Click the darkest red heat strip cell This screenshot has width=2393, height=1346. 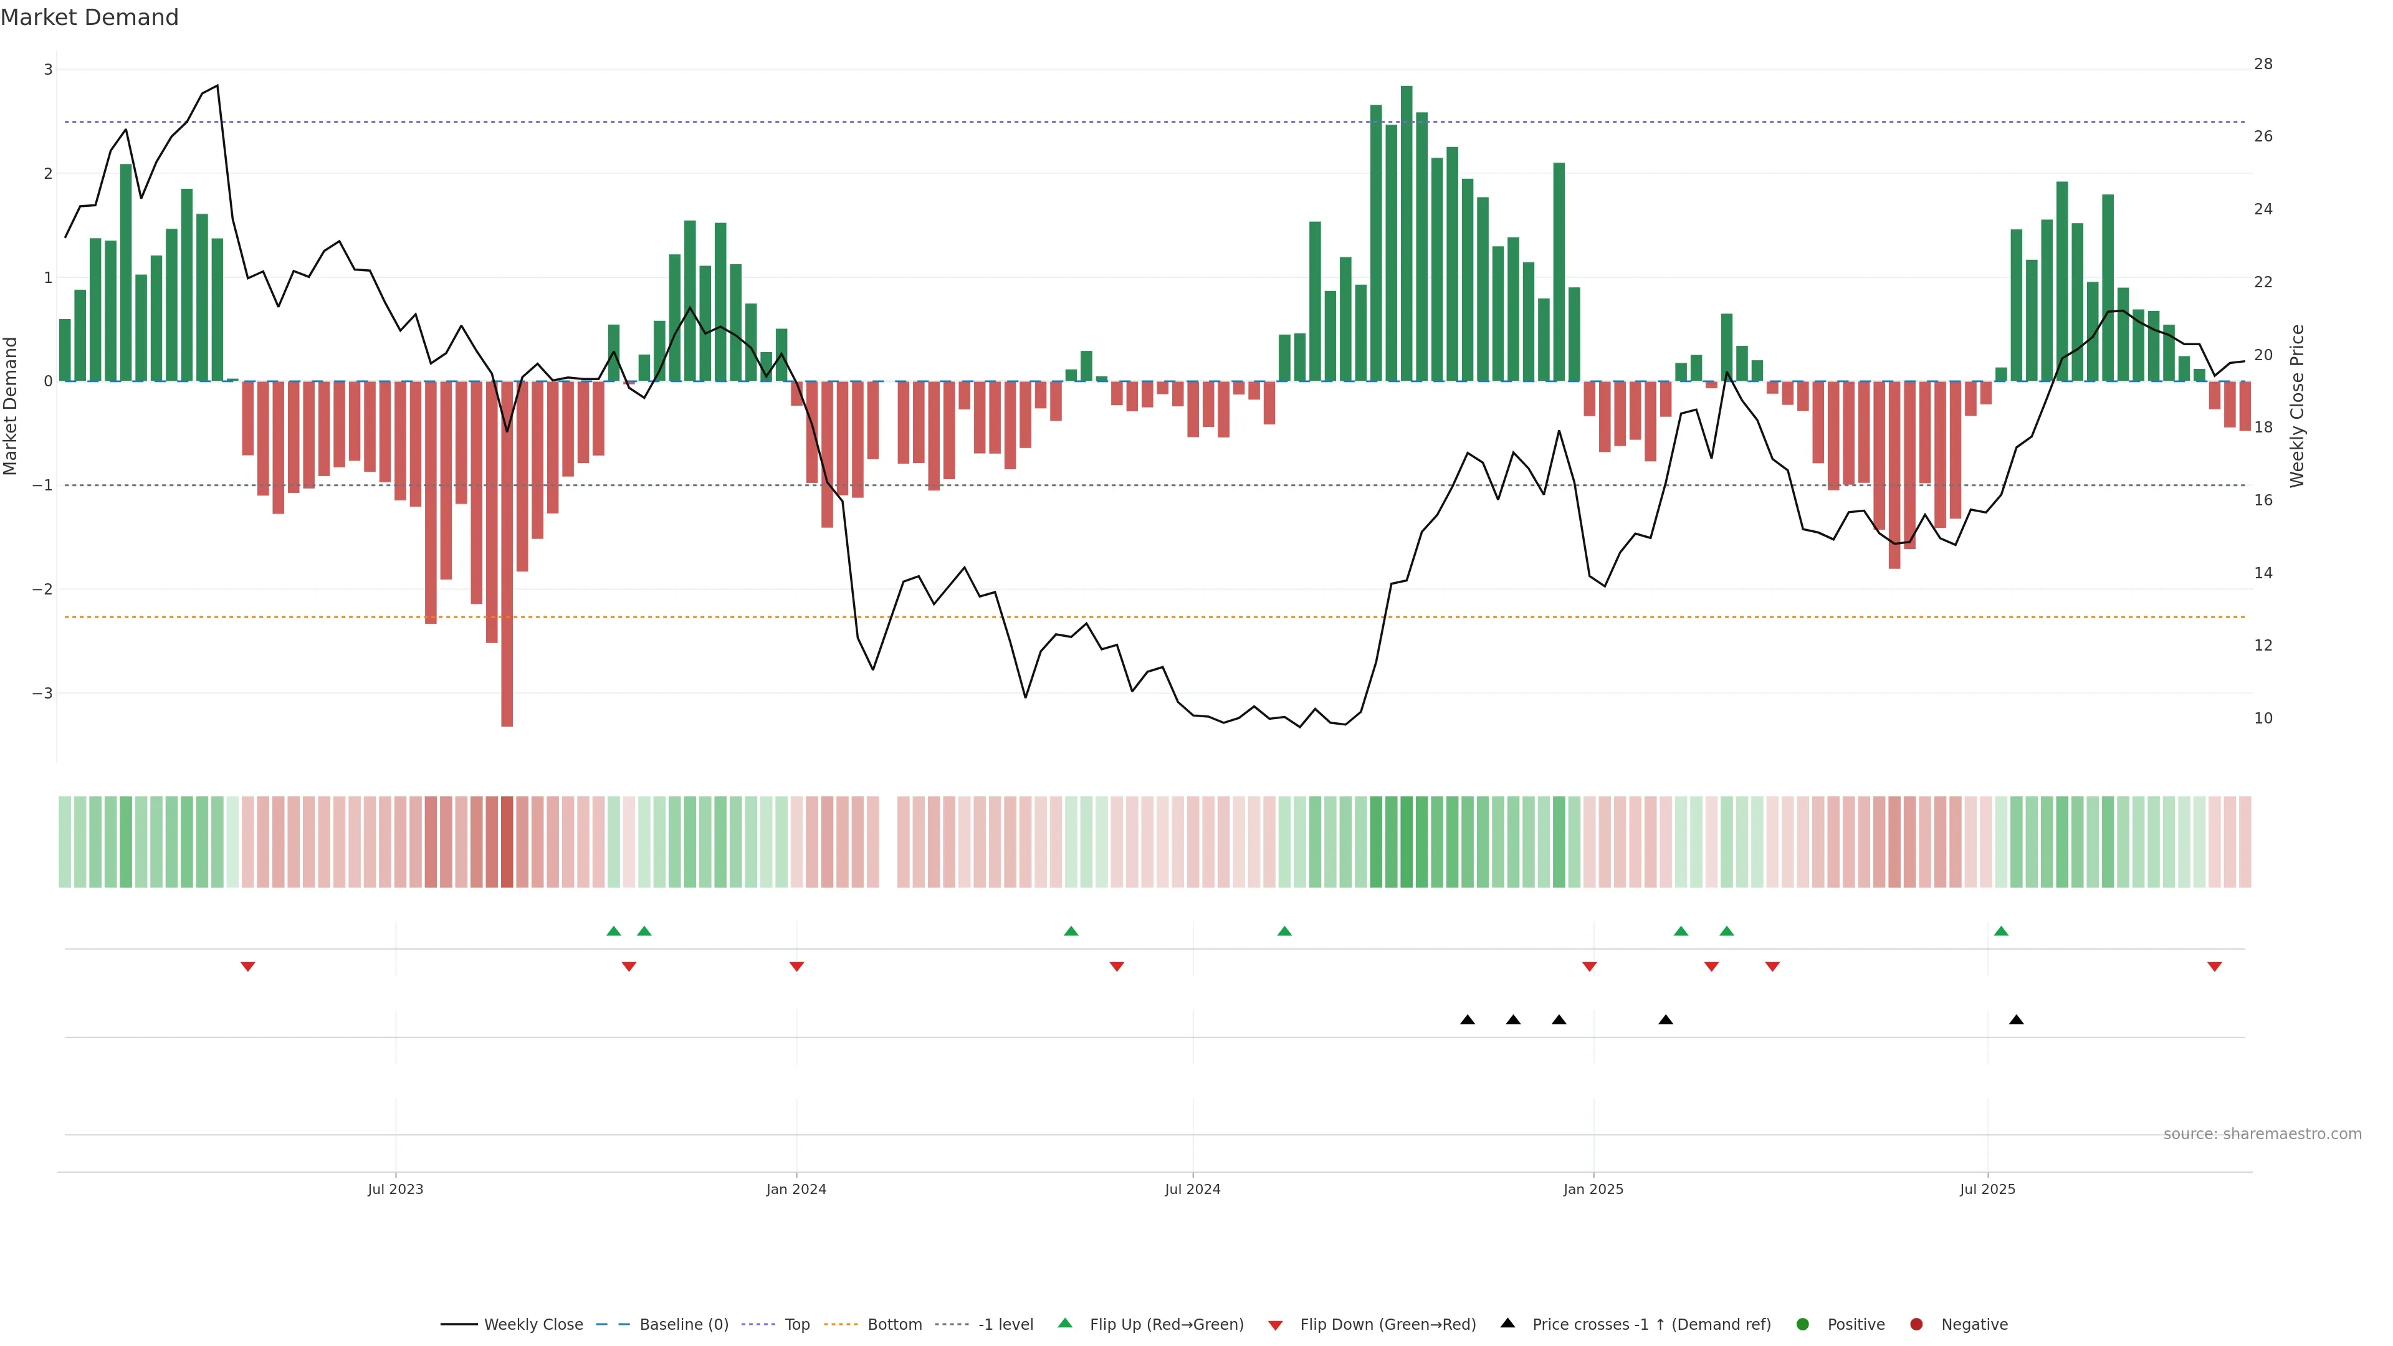point(507,842)
